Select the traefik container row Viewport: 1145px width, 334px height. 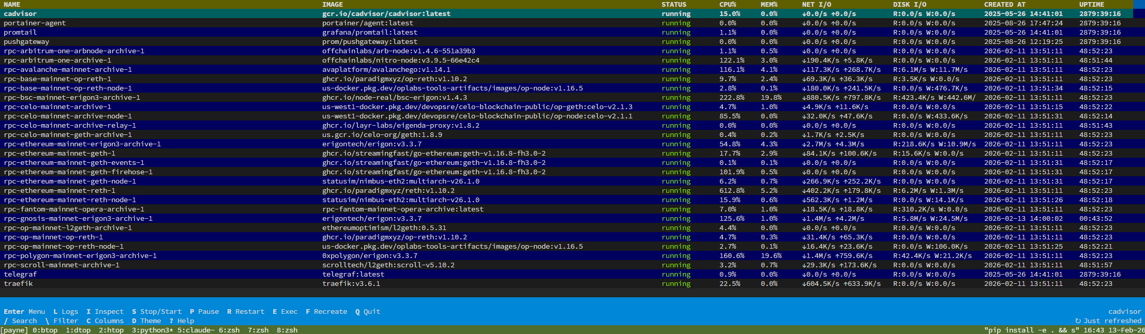tap(19, 284)
